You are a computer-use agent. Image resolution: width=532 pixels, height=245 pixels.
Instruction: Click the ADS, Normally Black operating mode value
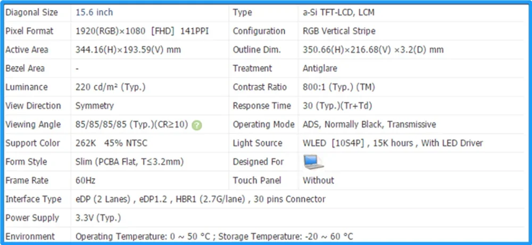[x=369, y=124]
